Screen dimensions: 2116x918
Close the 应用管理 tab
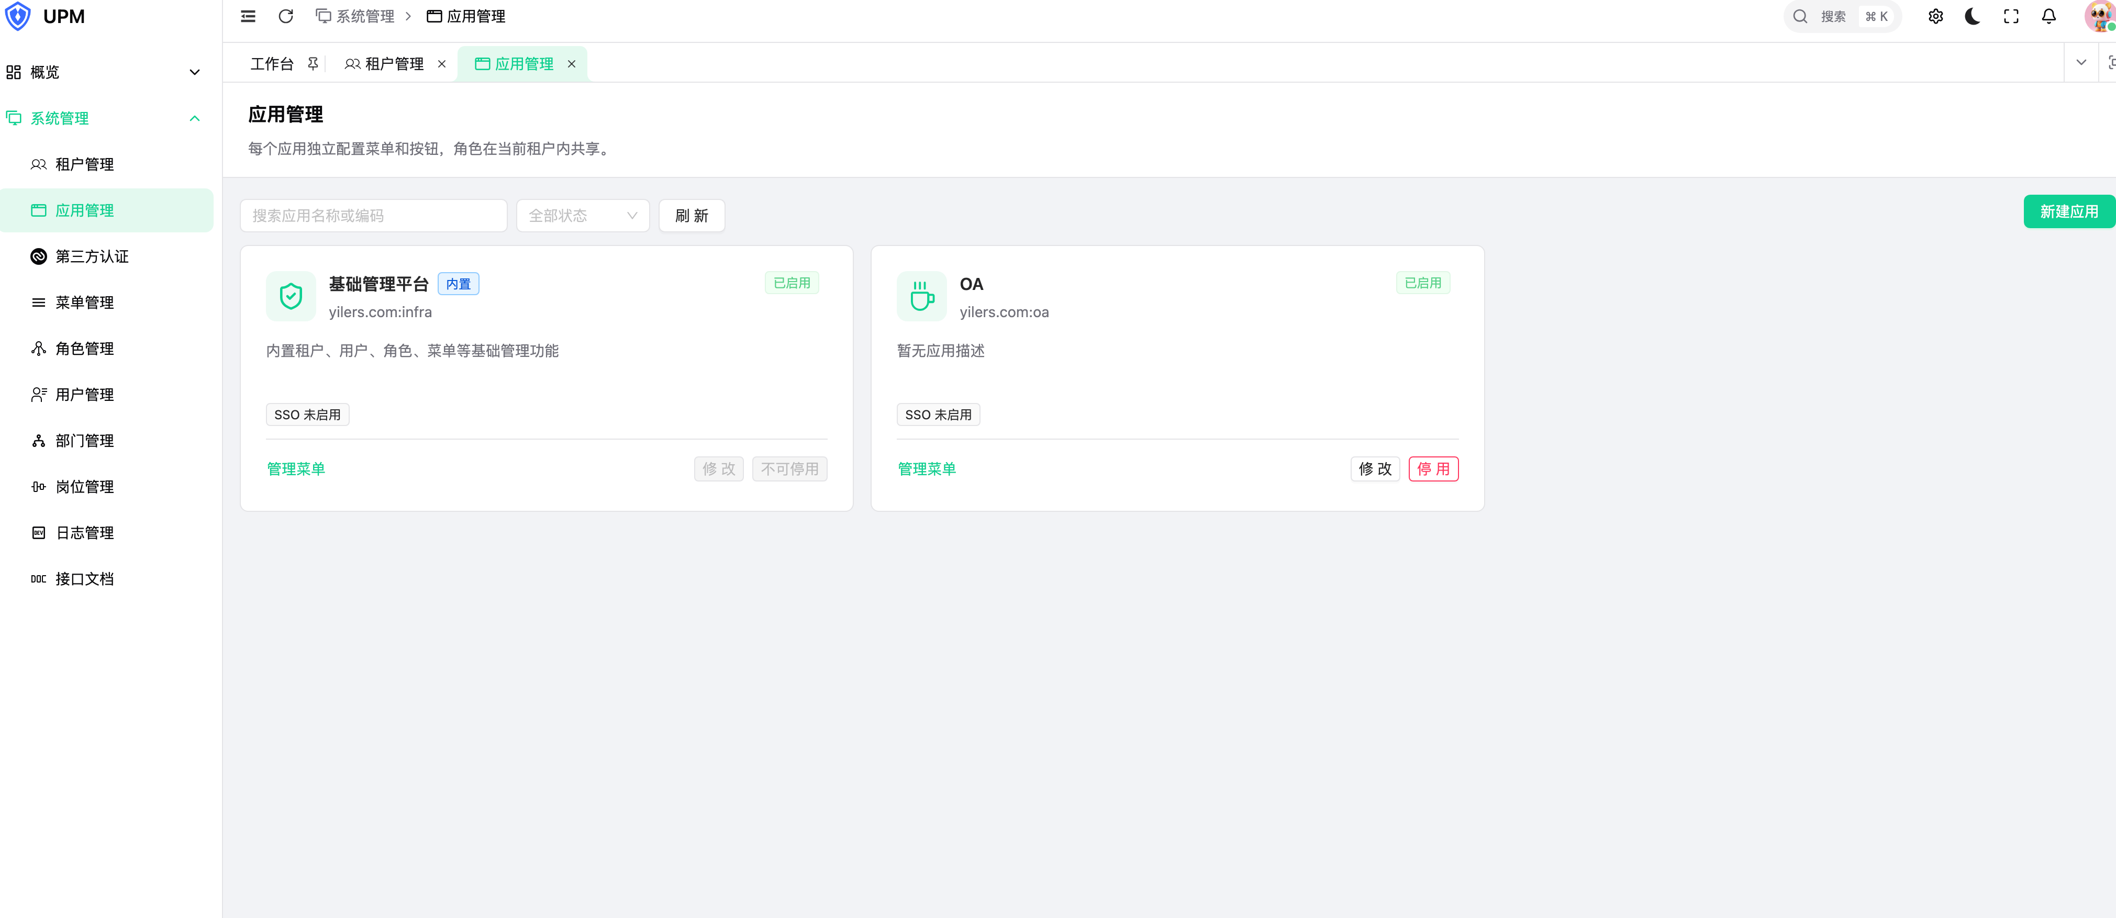pos(572,64)
